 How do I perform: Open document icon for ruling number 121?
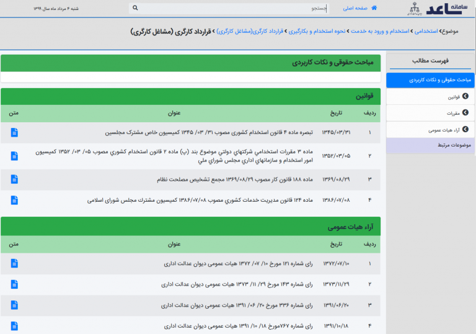(x=14, y=263)
